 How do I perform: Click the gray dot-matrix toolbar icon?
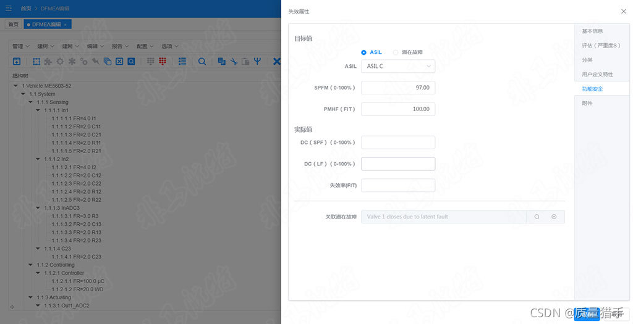click(151, 61)
